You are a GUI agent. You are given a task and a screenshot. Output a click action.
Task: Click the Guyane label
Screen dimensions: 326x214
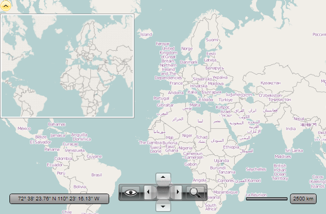[94, 156]
